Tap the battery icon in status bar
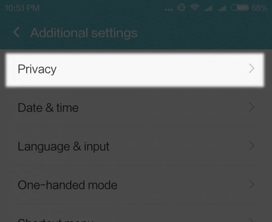This screenshot has width=272, height=222. point(240,8)
